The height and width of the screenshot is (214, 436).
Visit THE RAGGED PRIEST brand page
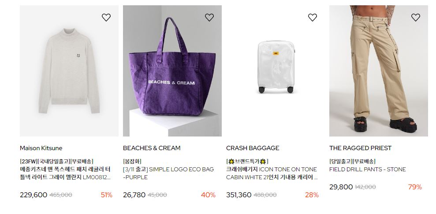coord(360,148)
